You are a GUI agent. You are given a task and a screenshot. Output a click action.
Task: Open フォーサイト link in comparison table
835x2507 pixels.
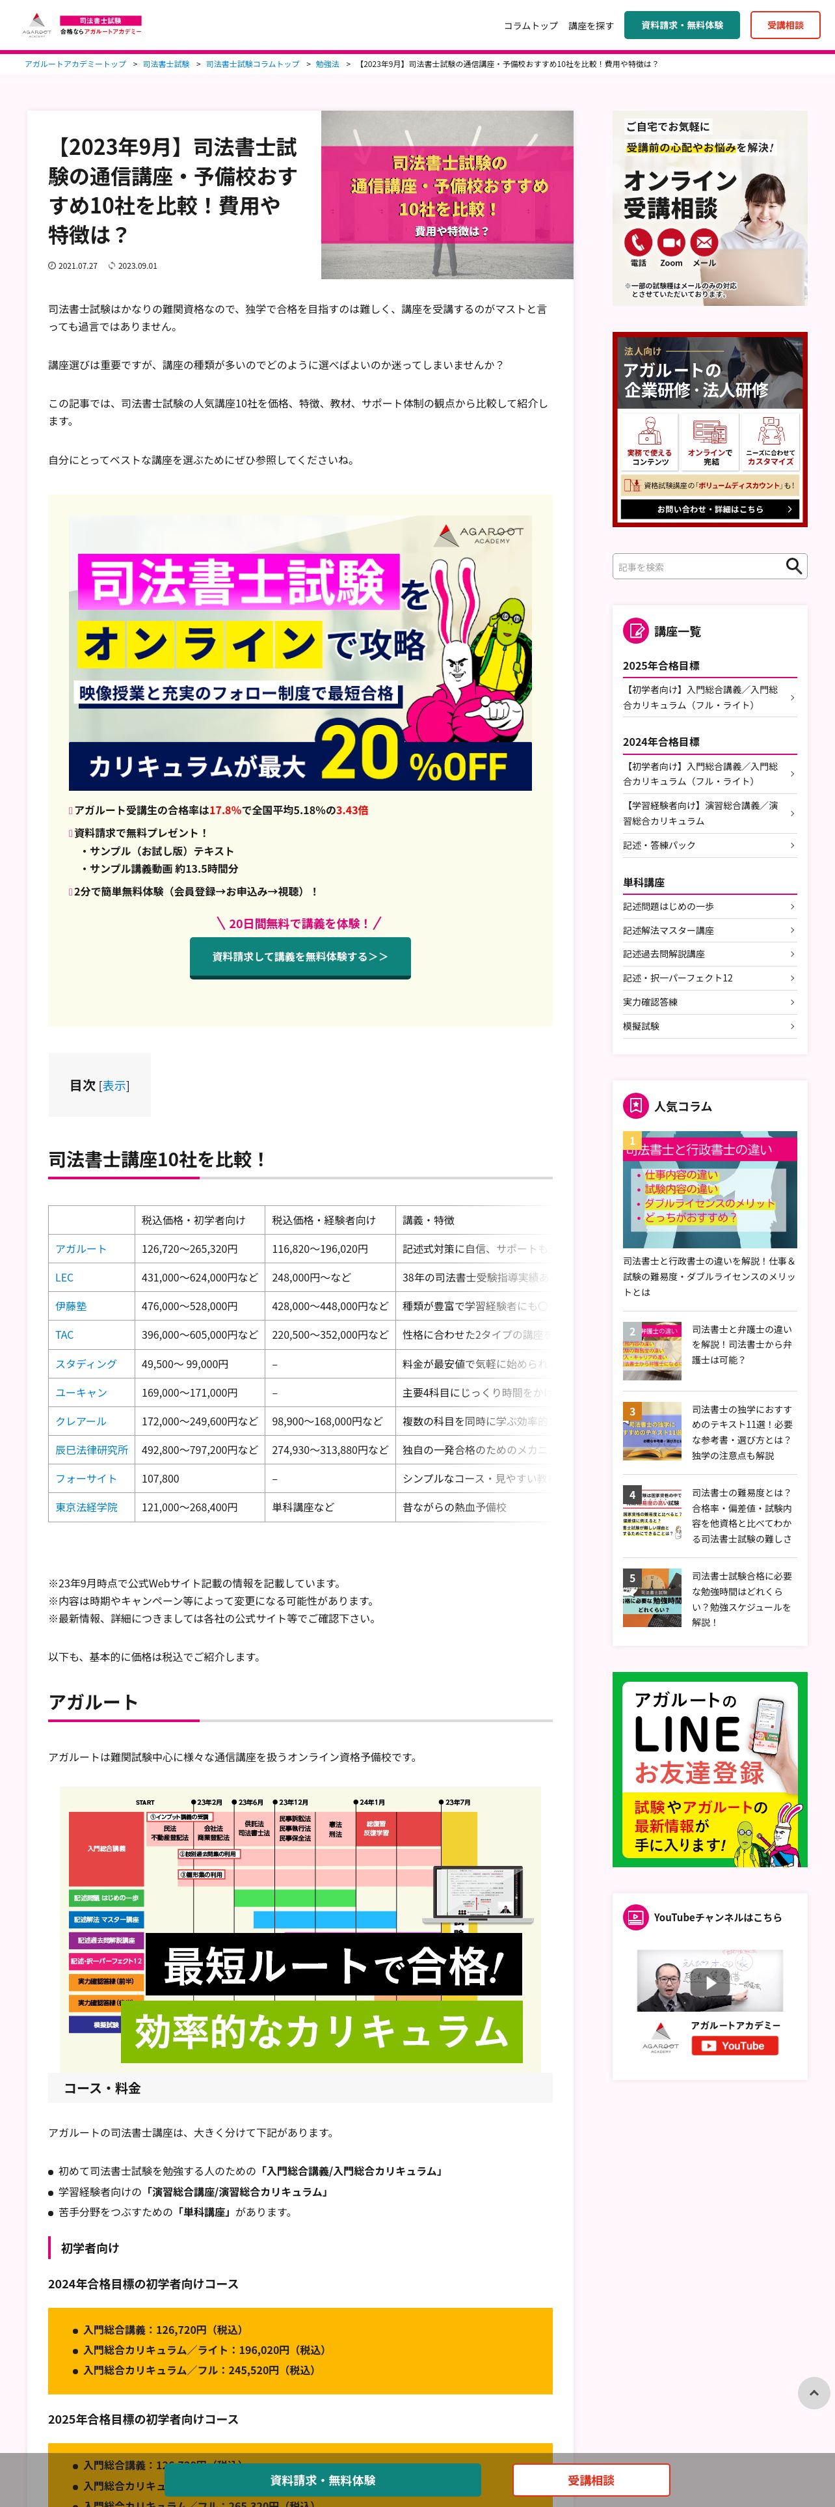click(x=86, y=1478)
